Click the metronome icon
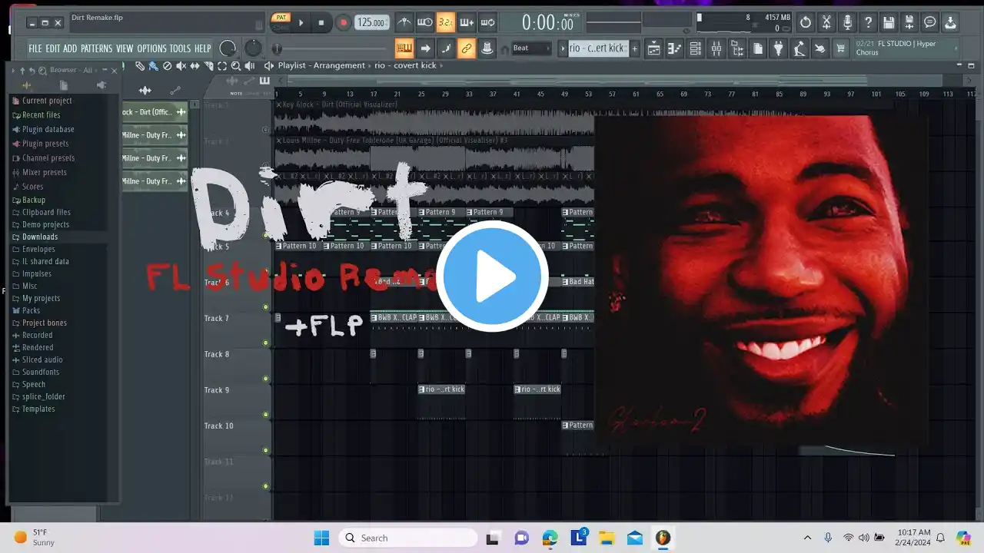 404,23
